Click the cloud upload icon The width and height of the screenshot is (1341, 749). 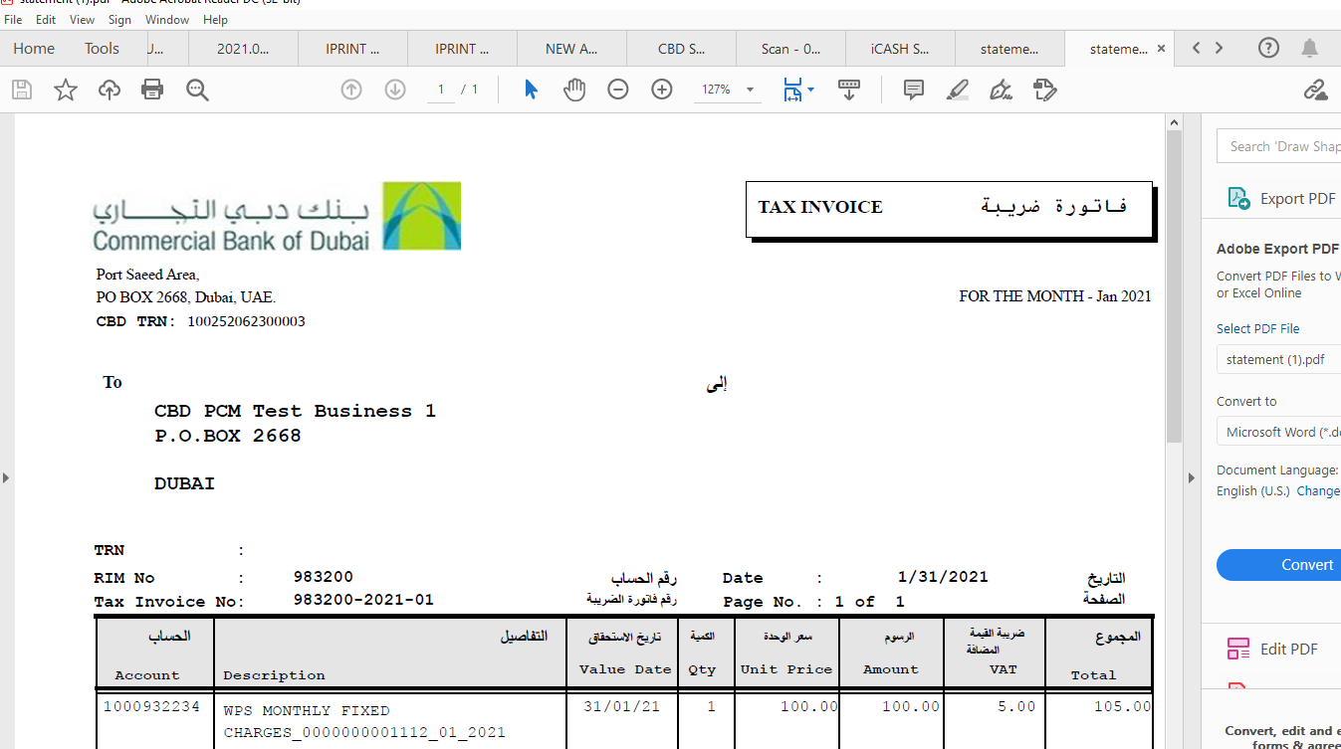click(110, 91)
